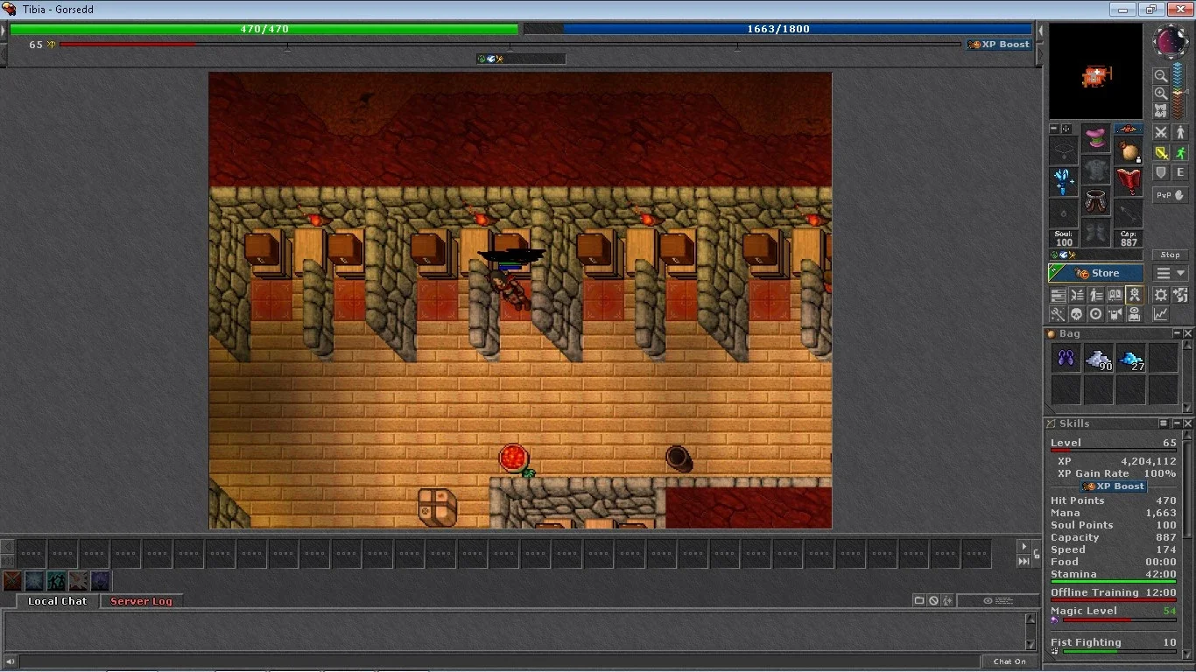This screenshot has height=672, width=1196.
Task: Open the options gear icon
Action: (1161, 295)
